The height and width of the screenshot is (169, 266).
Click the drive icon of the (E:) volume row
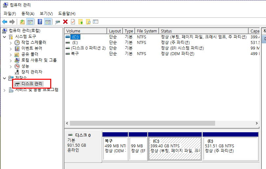coord(68,42)
